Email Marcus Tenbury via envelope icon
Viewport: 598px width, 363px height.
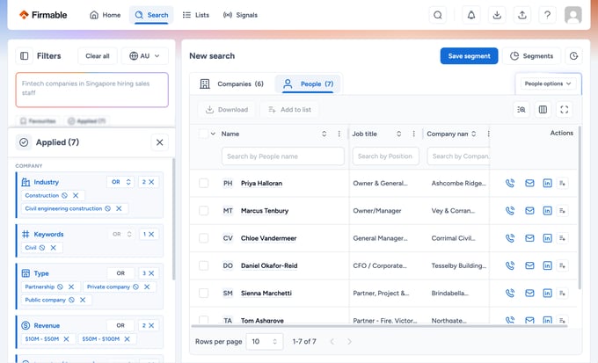click(x=529, y=211)
